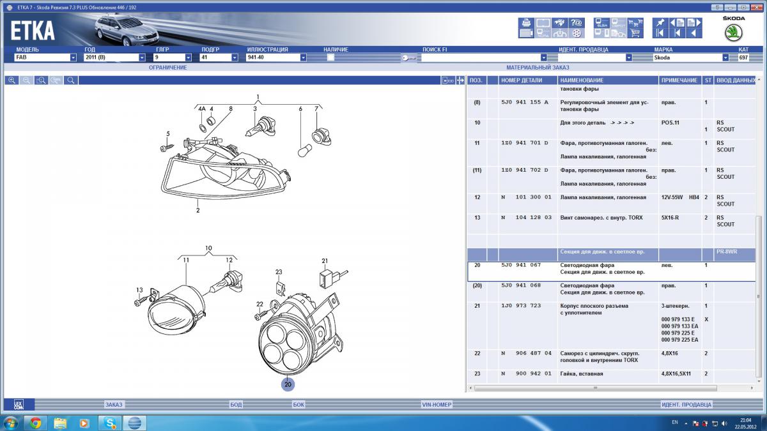Click the panel split arrows icon
The image size is (767, 431).
pos(459,80)
